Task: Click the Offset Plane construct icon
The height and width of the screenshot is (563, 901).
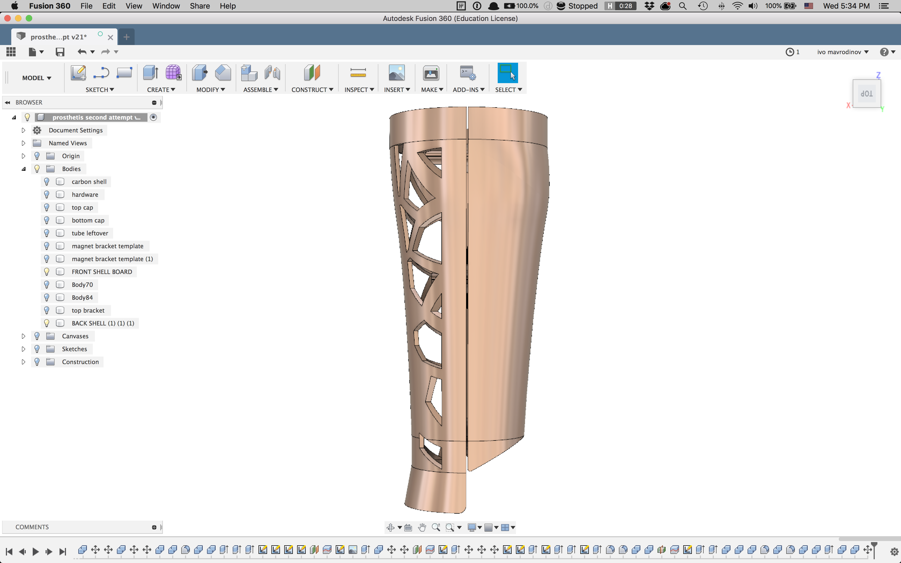Action: [x=312, y=73]
